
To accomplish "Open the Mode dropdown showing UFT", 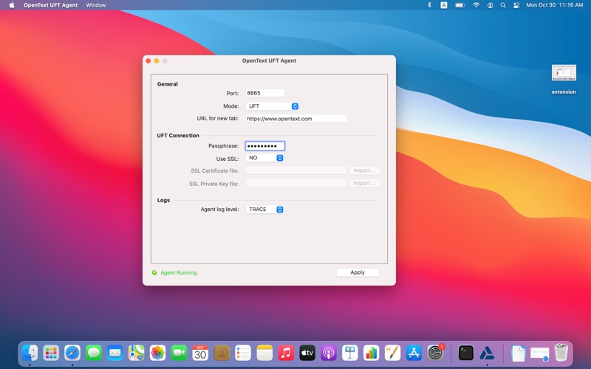I will pyautogui.click(x=272, y=106).
